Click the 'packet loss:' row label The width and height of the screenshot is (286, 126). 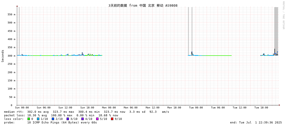14,116
